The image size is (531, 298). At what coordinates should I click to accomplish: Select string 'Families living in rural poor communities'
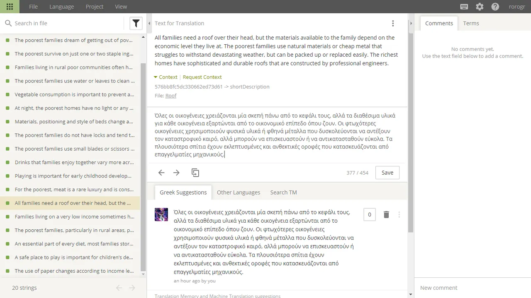[71, 67]
